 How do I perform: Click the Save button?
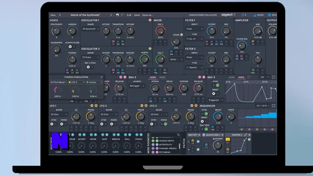[137, 15]
